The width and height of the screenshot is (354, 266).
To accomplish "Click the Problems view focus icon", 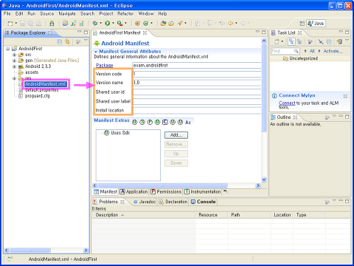I will 327,202.
